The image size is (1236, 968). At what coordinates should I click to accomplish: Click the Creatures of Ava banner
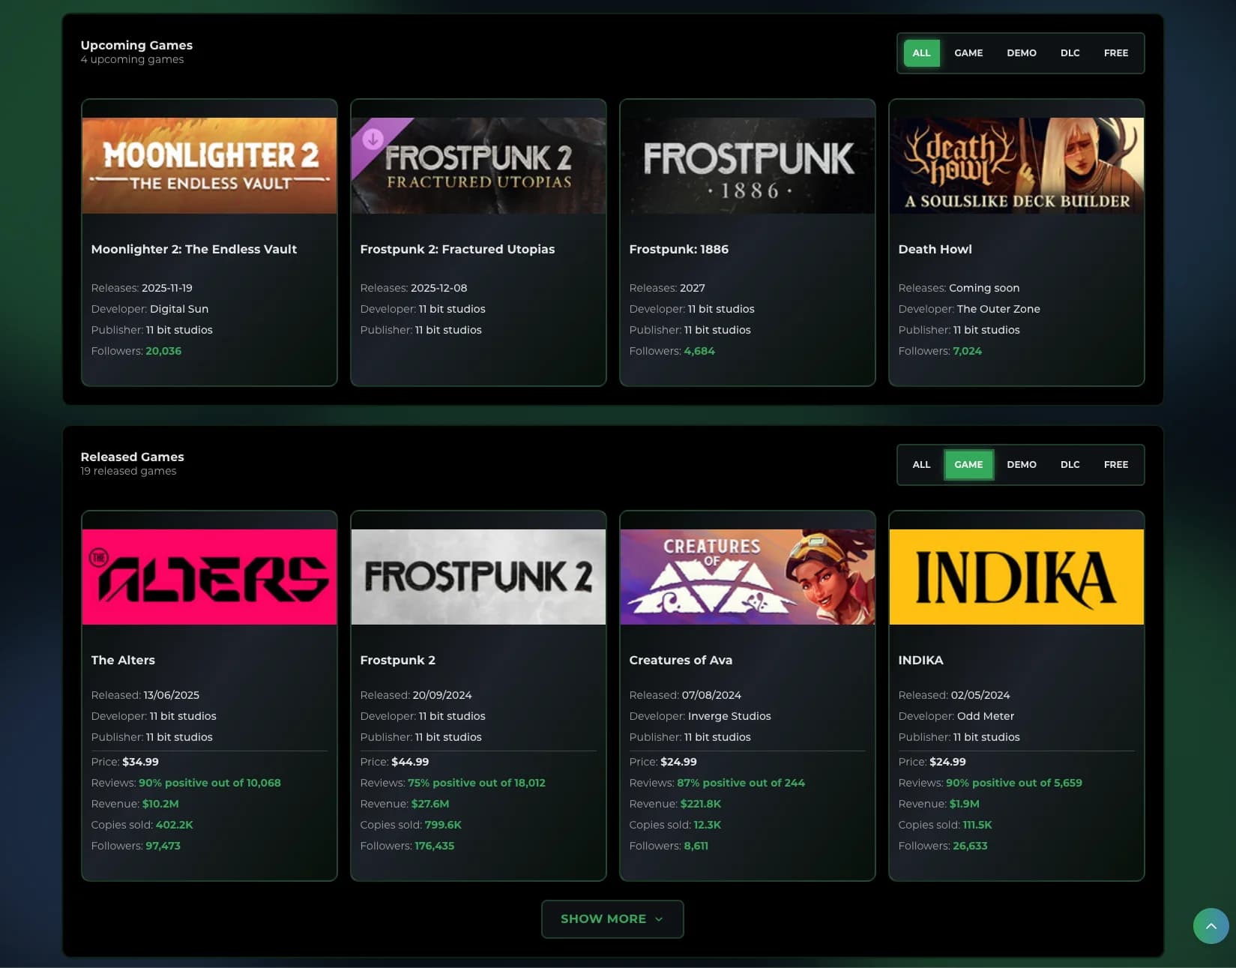pyautogui.click(x=747, y=576)
